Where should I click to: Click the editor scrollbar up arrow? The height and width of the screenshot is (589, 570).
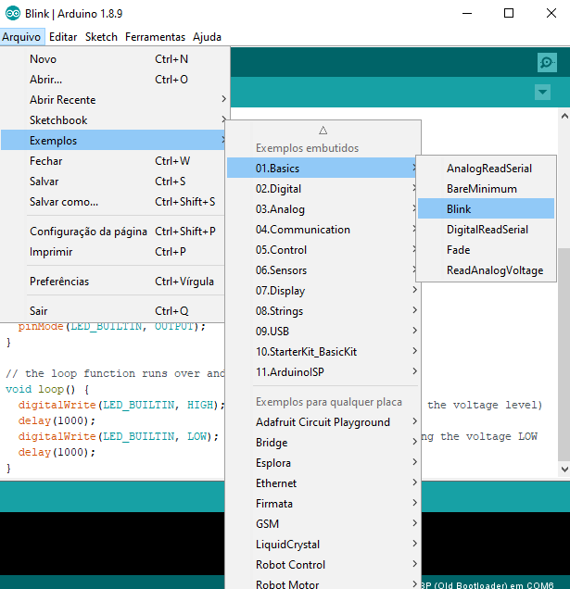click(564, 116)
